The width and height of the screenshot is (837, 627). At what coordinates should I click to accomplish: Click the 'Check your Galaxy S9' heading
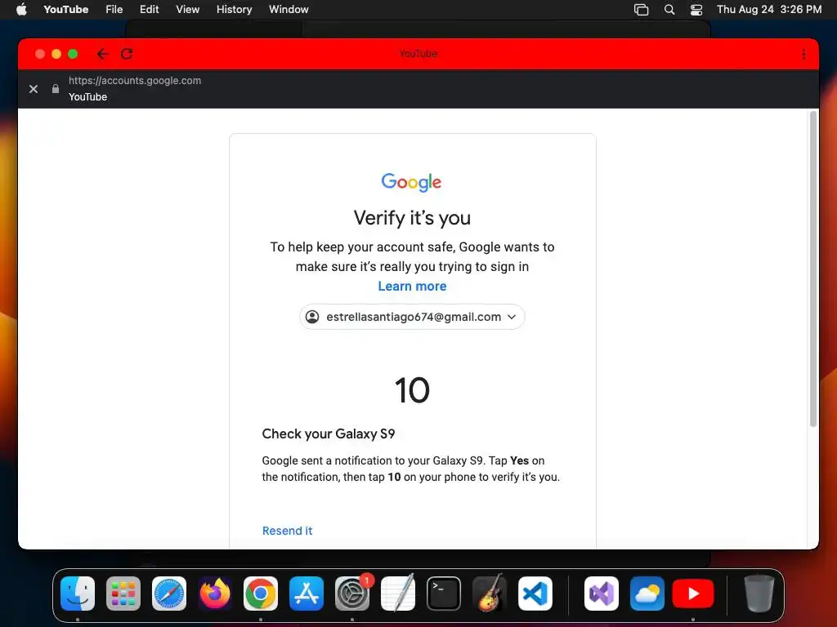329,434
